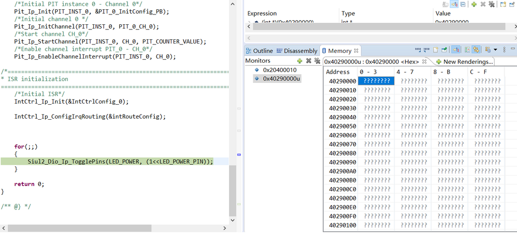Click Pin Memory Monitor icon
The image size is (517, 243).
(x=444, y=49)
